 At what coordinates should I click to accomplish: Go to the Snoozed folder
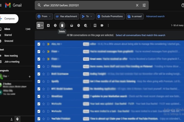(9, 41)
